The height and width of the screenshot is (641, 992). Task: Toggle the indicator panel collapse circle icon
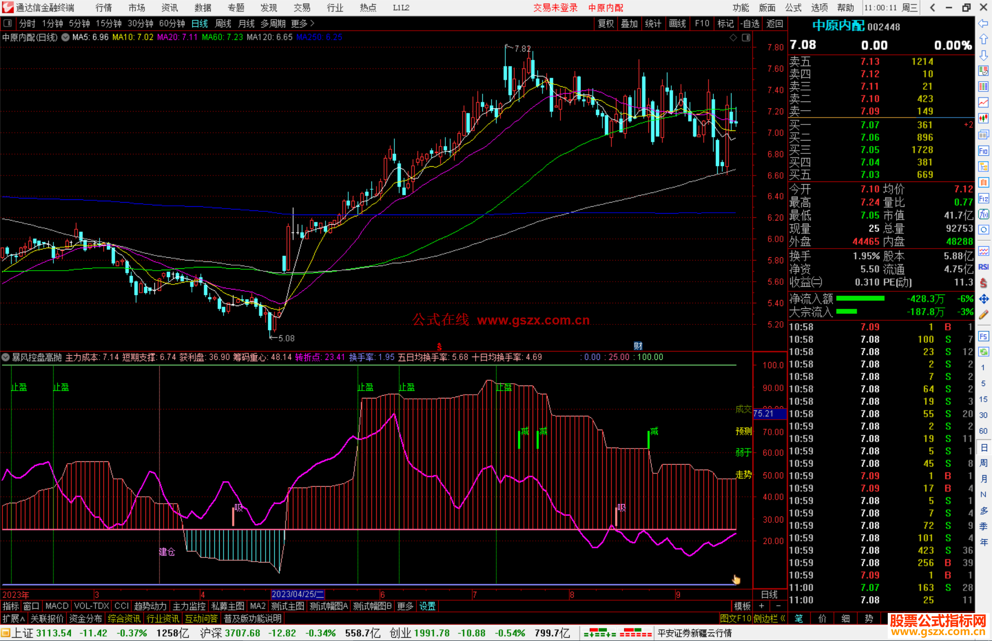6,357
